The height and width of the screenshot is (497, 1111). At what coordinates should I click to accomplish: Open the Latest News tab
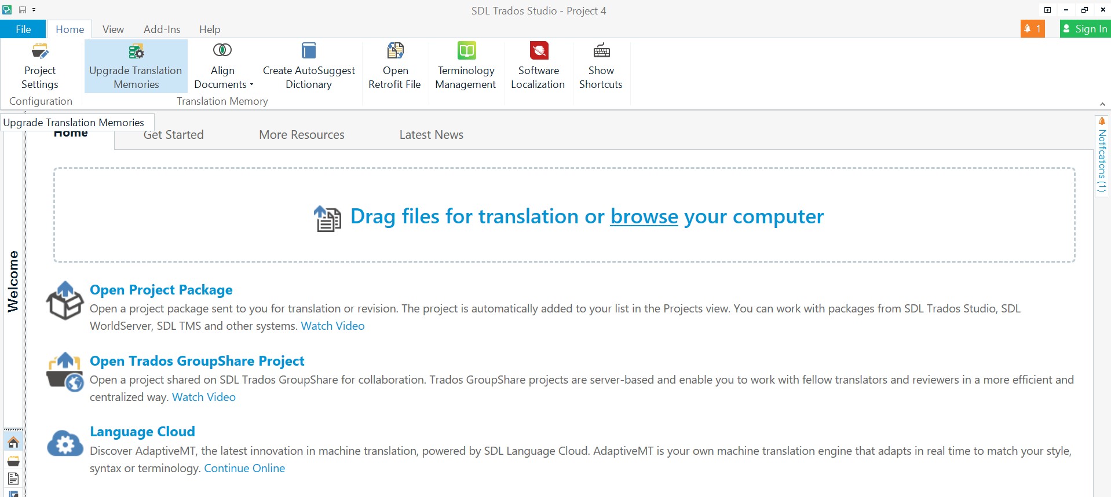coord(432,135)
